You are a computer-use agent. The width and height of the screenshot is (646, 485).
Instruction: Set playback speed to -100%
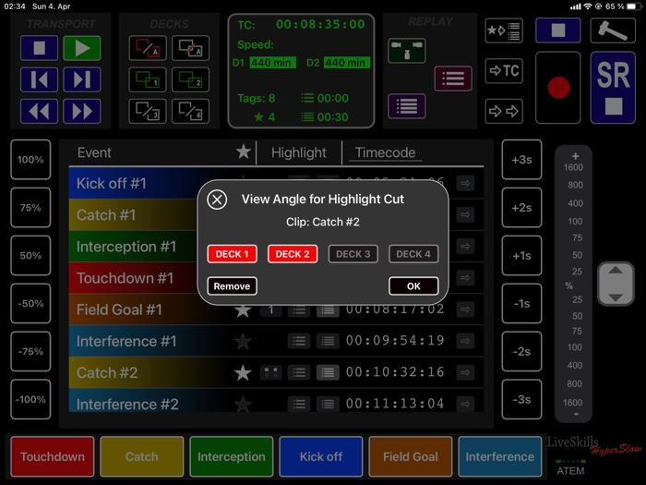[30, 399]
